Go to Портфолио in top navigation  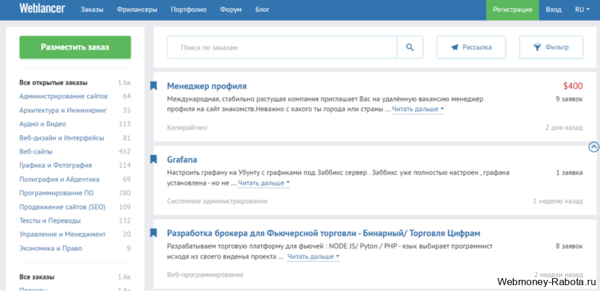pos(189,9)
